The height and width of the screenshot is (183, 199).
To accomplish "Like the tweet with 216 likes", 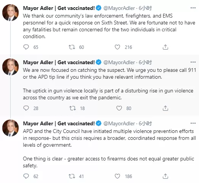I will [117, 47].
